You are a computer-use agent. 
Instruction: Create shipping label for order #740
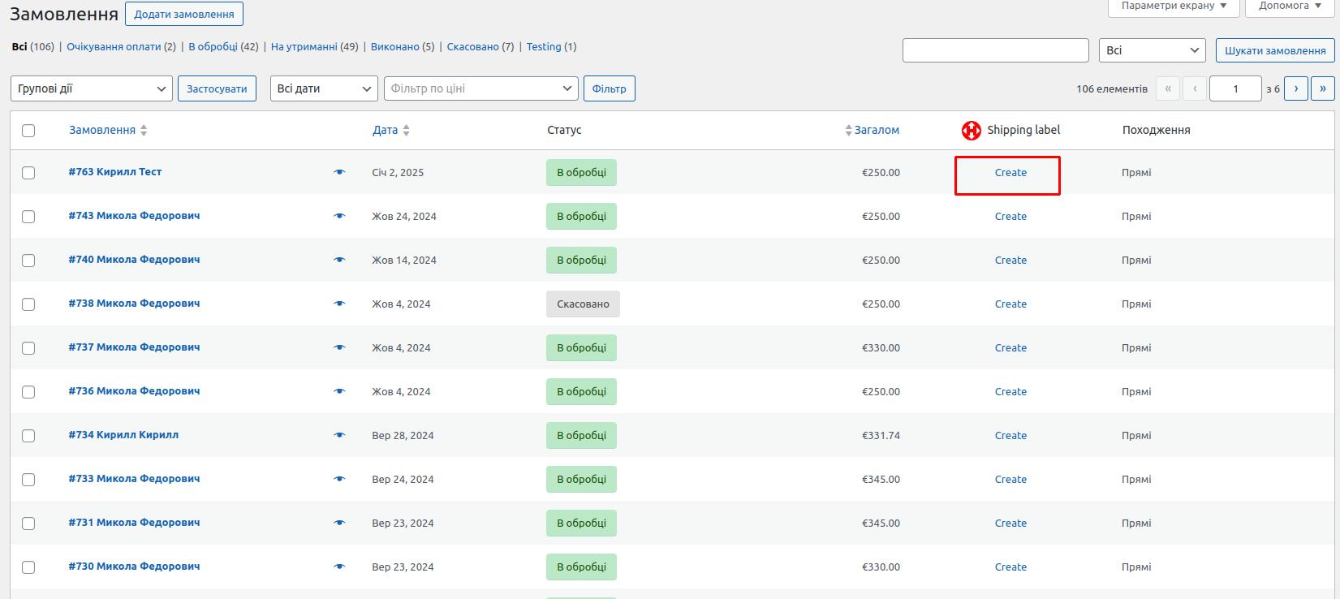1010,260
